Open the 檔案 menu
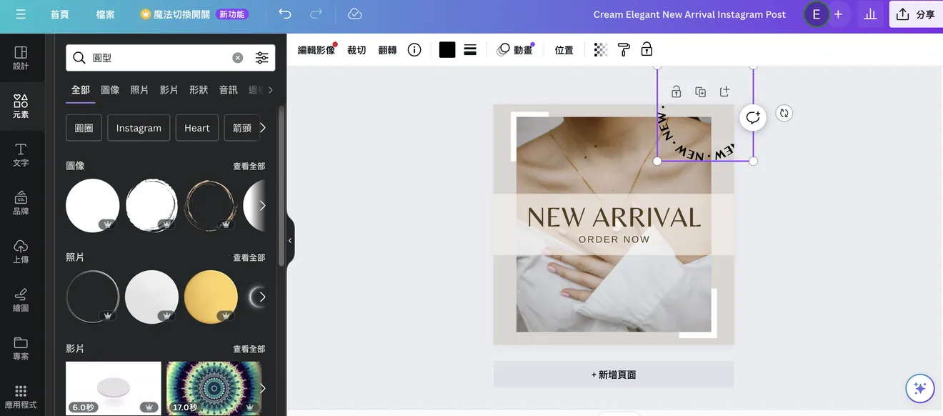The width and height of the screenshot is (943, 416). pos(105,14)
